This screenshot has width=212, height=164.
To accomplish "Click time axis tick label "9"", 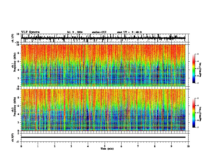I will 171,146.
